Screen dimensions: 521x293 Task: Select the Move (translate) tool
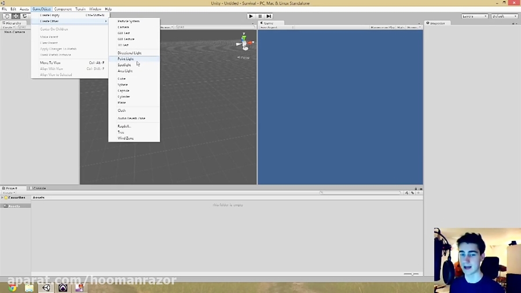pos(16,16)
